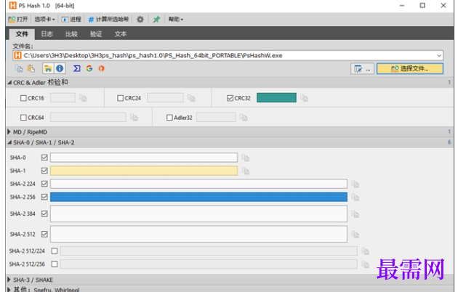Click the Select File (选择文件...) button
Screen dimensions: 458x292
click(410, 69)
